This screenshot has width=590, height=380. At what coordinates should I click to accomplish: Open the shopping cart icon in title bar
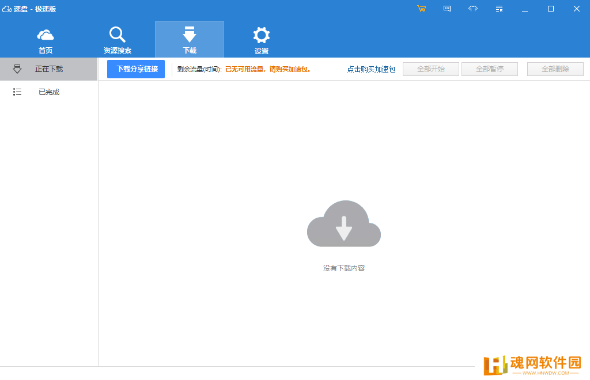(421, 9)
